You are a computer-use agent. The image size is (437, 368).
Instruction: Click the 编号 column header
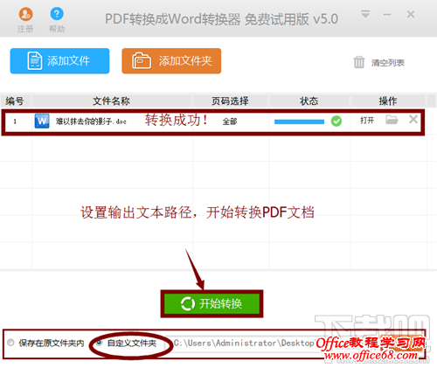[x=15, y=101]
